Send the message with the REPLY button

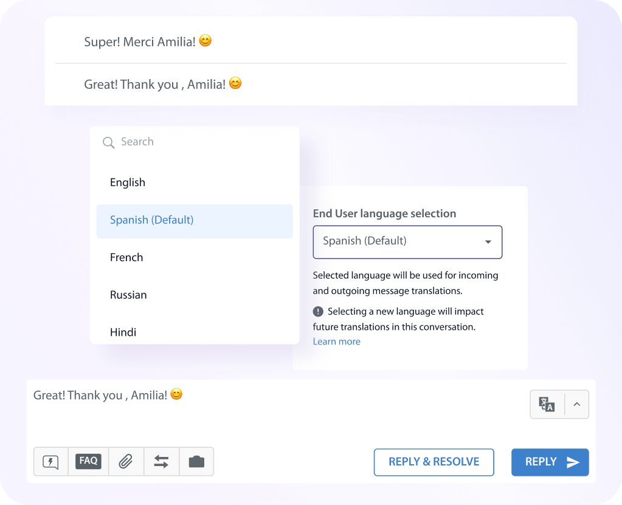pyautogui.click(x=550, y=462)
